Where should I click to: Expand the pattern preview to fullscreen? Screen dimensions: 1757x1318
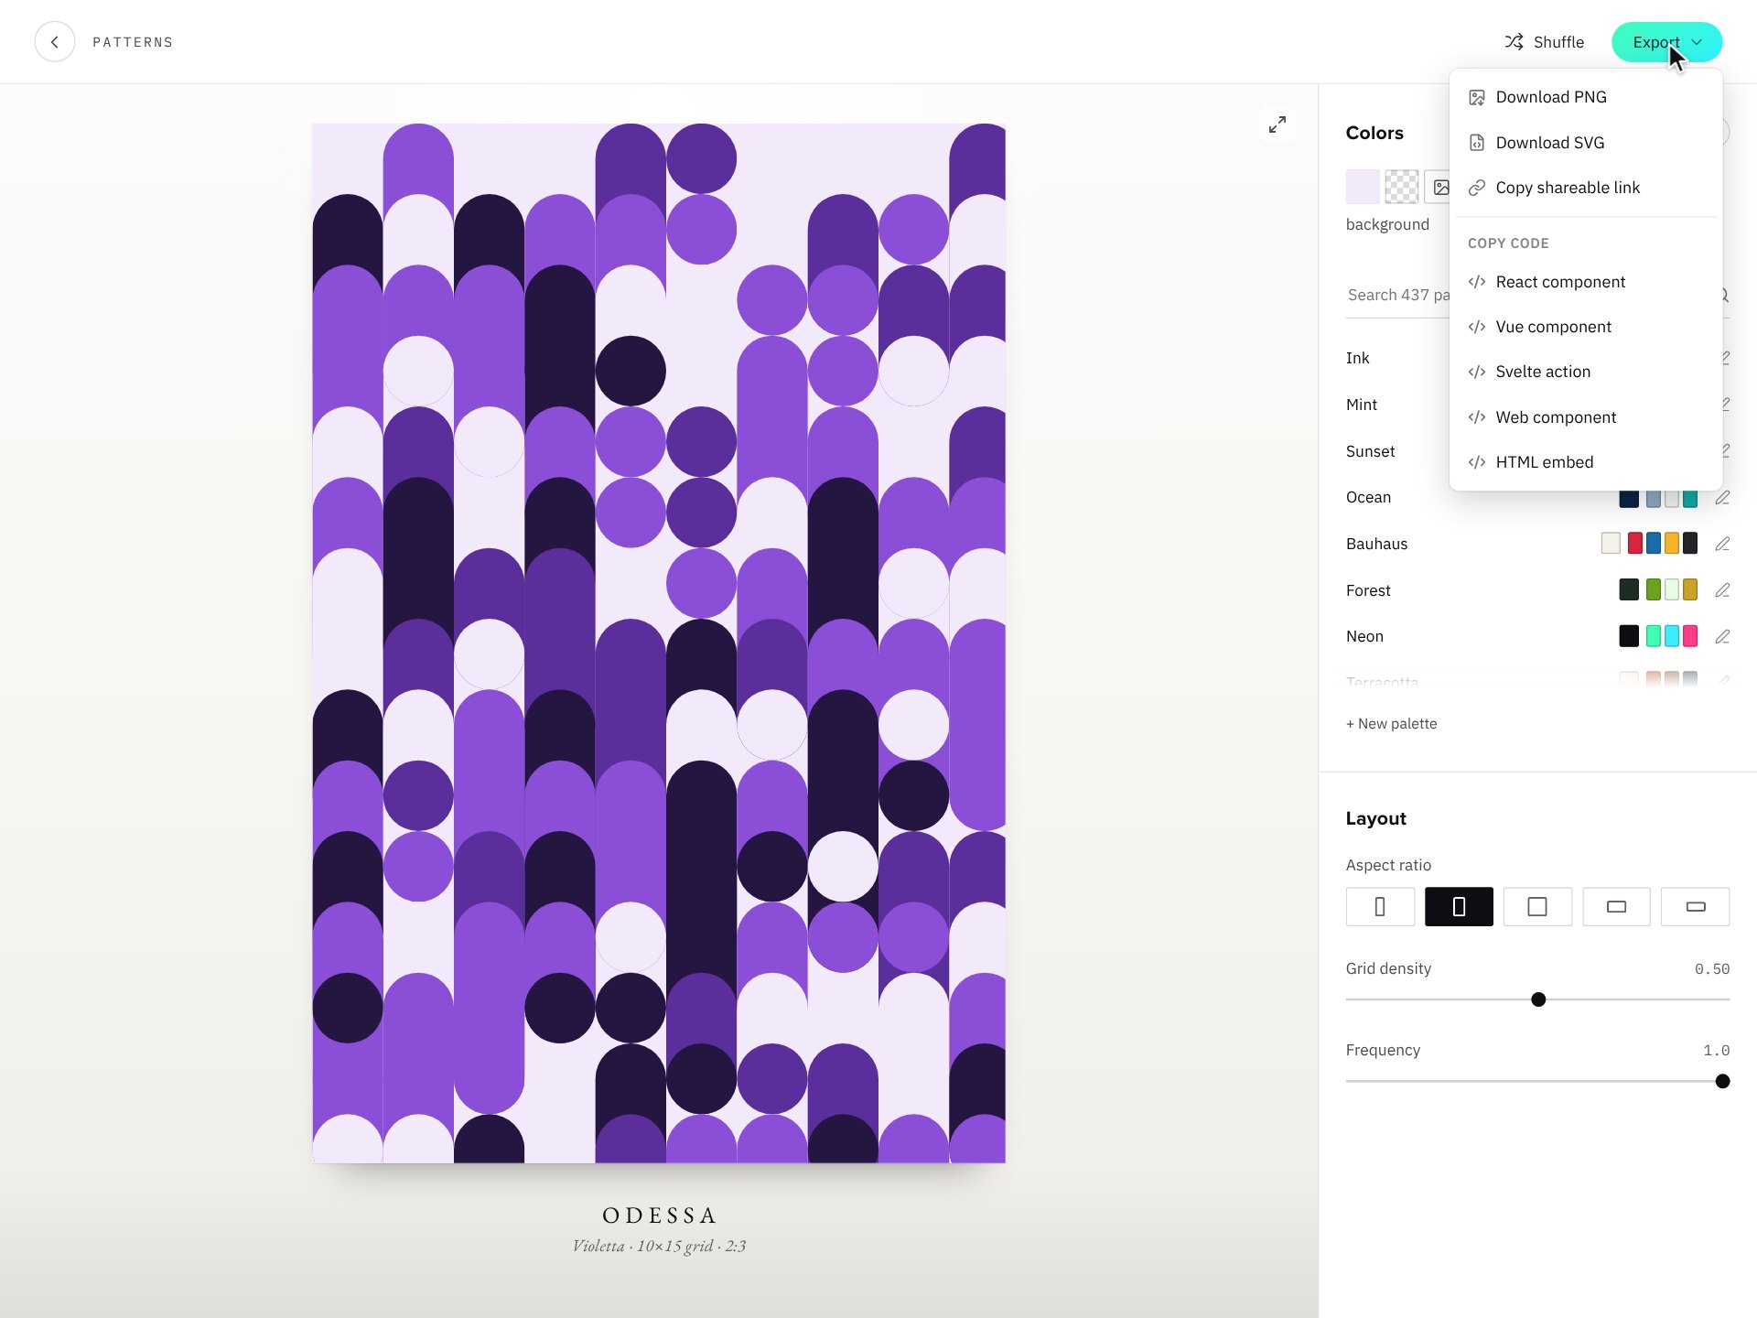1277,124
